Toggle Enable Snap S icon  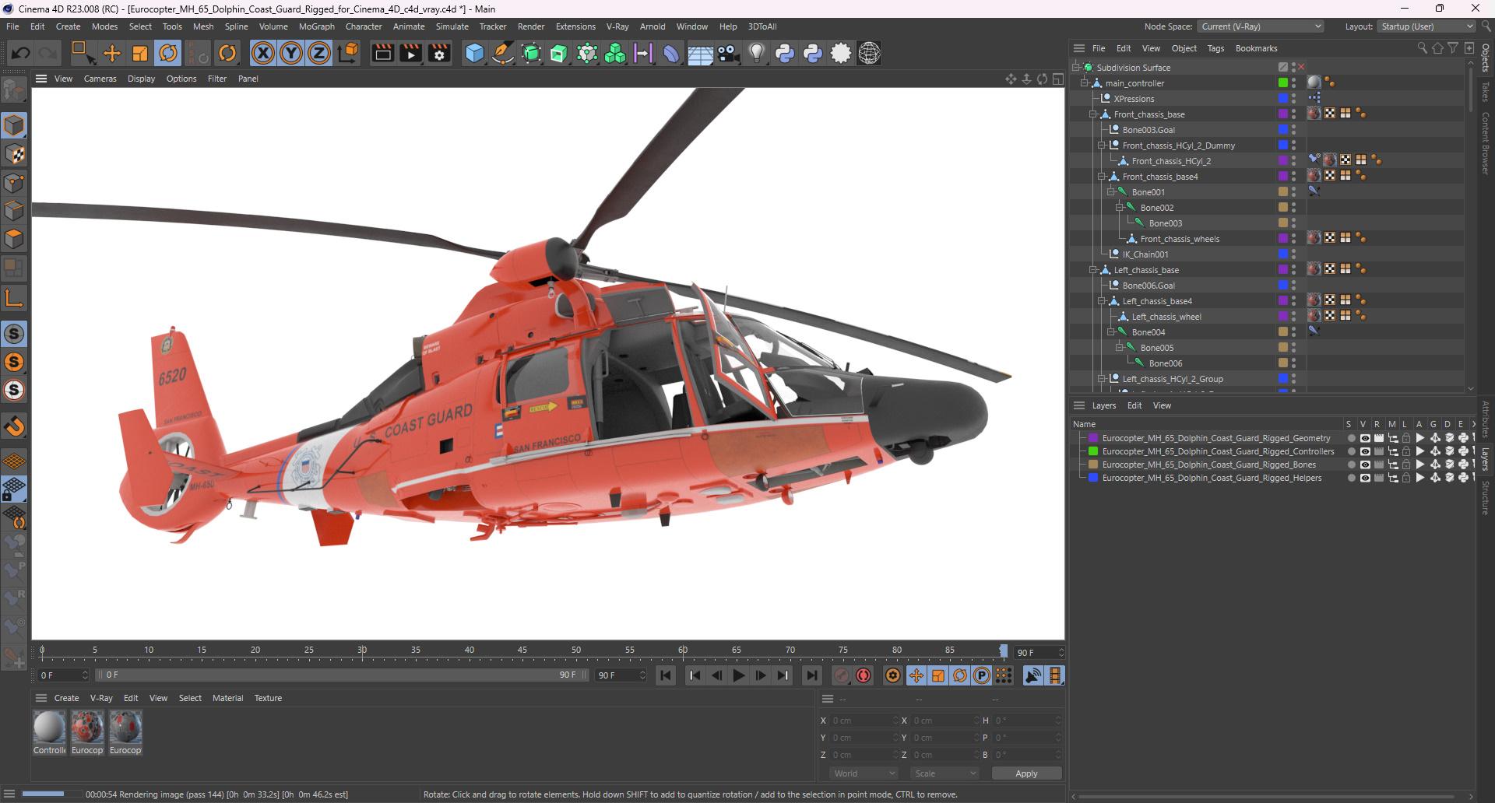coord(15,334)
